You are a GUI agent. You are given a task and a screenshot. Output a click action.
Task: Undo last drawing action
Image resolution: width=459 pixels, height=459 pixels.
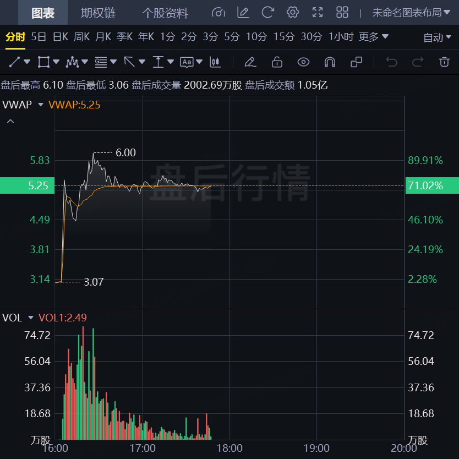[391, 62]
